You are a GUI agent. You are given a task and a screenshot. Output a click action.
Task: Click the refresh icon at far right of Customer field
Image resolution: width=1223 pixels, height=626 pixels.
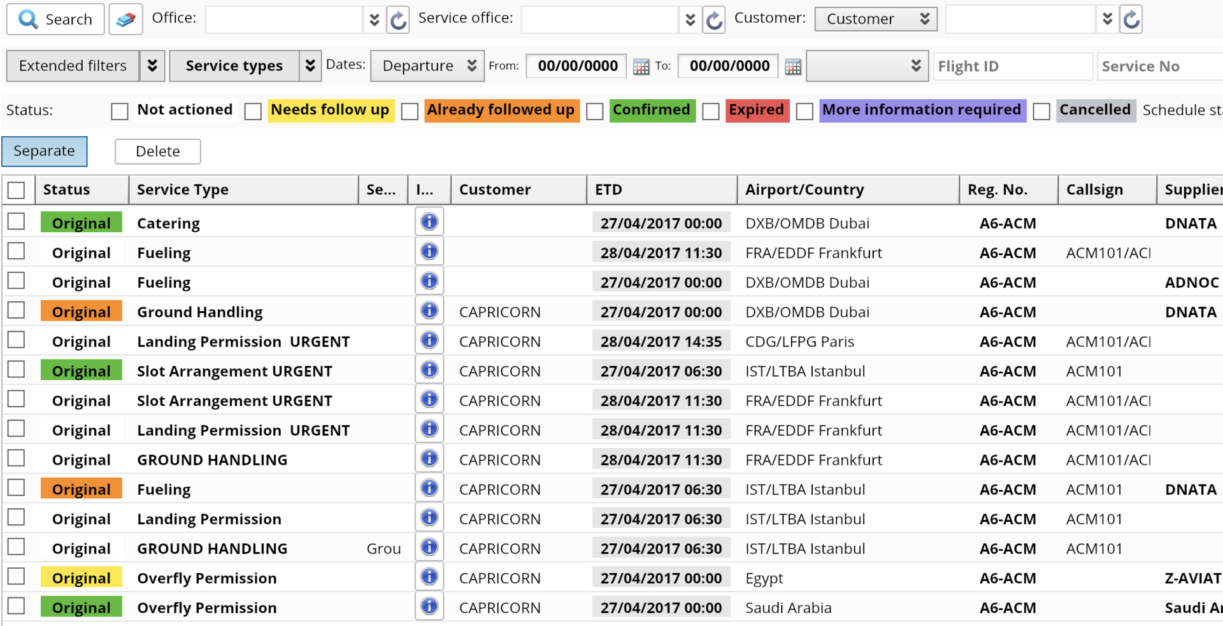point(1131,20)
